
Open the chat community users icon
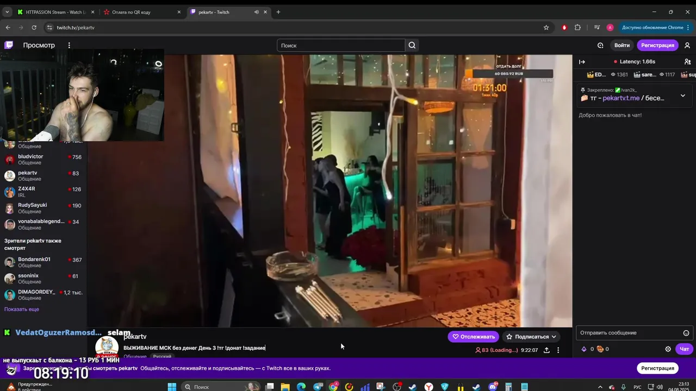pyautogui.click(x=687, y=62)
